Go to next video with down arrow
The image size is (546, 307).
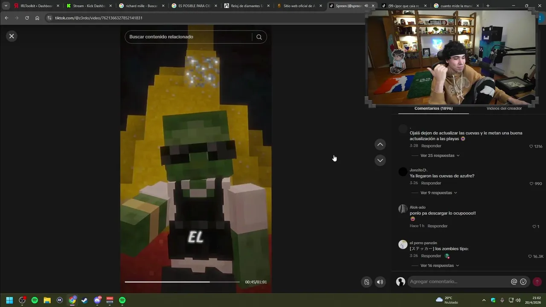click(380, 160)
